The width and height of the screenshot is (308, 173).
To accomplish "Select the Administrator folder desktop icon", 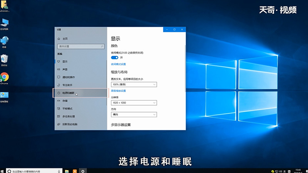I will (x=4, y=6).
